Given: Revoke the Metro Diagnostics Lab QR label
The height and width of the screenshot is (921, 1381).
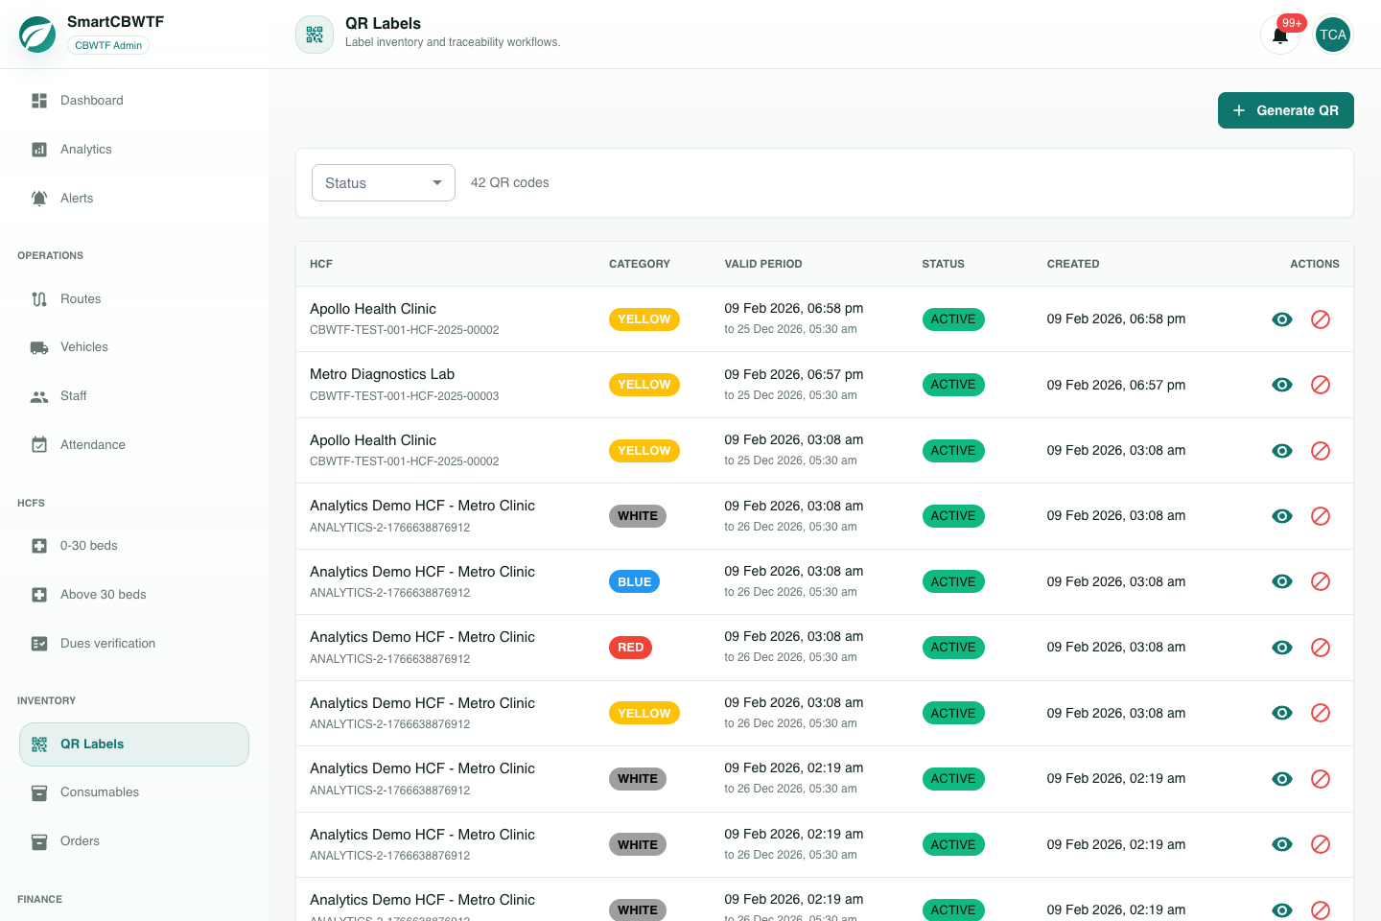Looking at the screenshot, I should point(1321,385).
